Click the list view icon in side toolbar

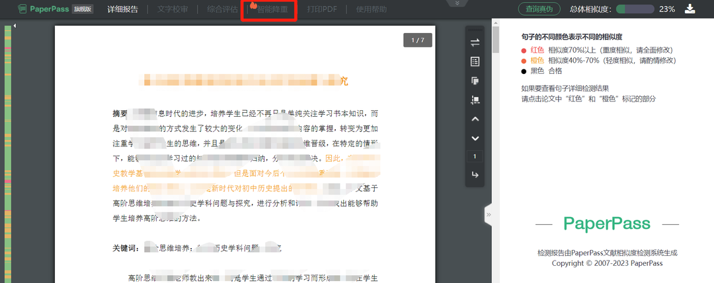[x=475, y=61]
